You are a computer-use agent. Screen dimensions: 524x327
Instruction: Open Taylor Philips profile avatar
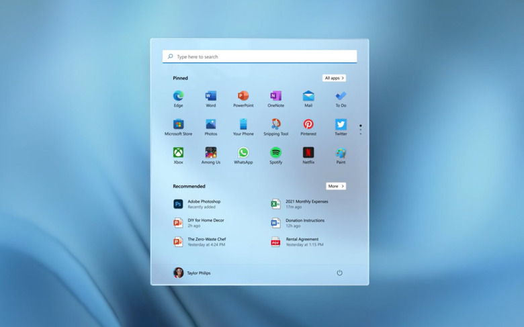tap(178, 273)
